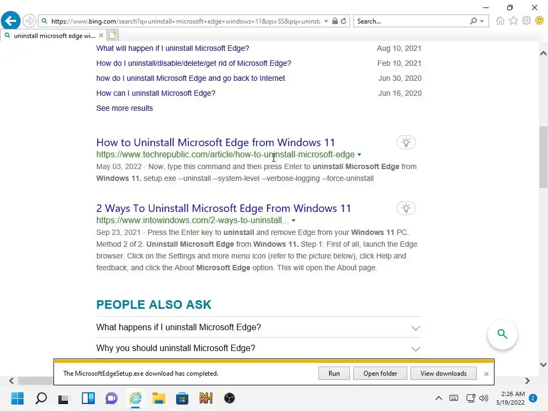Viewport: 548px width, 411px height.
Task: Close the 'uninstall microsoft edge wi...' tab
Action: pos(101,35)
